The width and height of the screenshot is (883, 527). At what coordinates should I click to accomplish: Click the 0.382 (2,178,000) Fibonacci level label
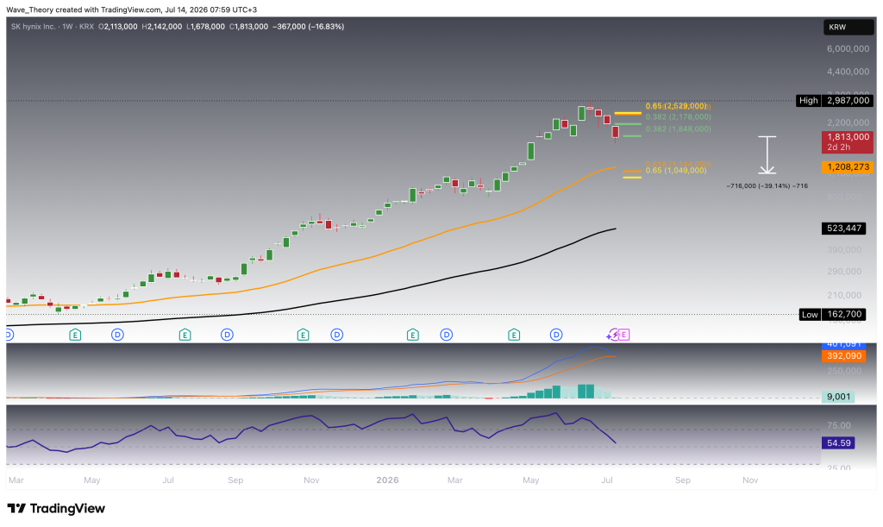coord(678,117)
